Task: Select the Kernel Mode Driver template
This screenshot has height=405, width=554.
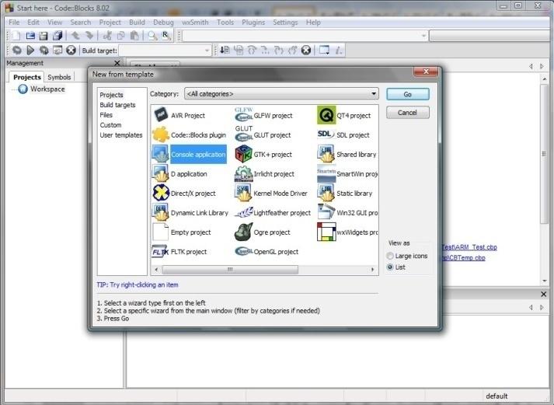Action: 271,194
